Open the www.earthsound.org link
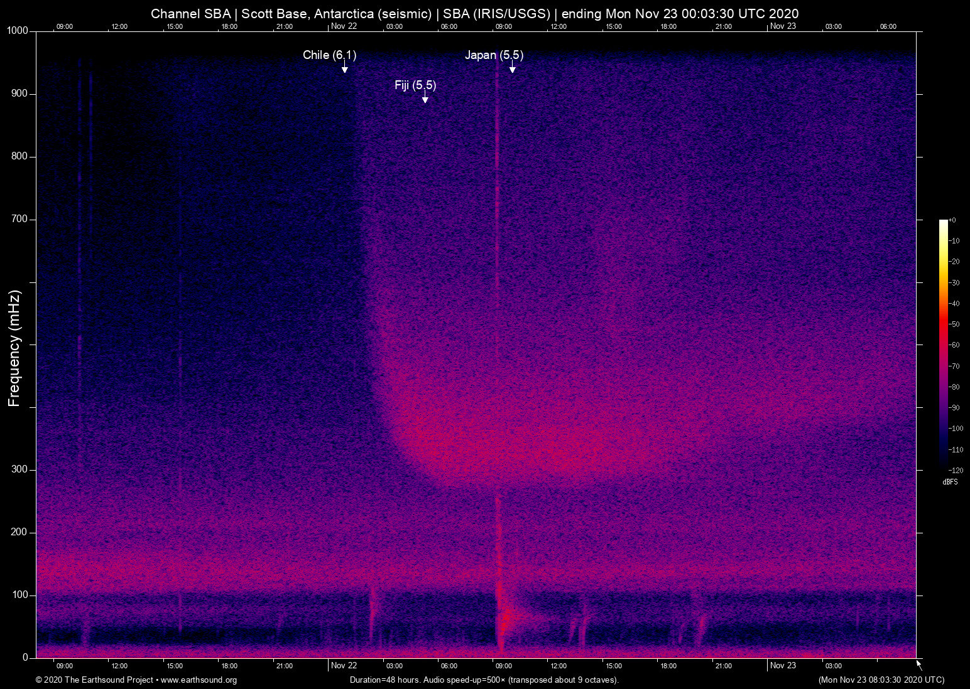The height and width of the screenshot is (689, 970). (199, 680)
